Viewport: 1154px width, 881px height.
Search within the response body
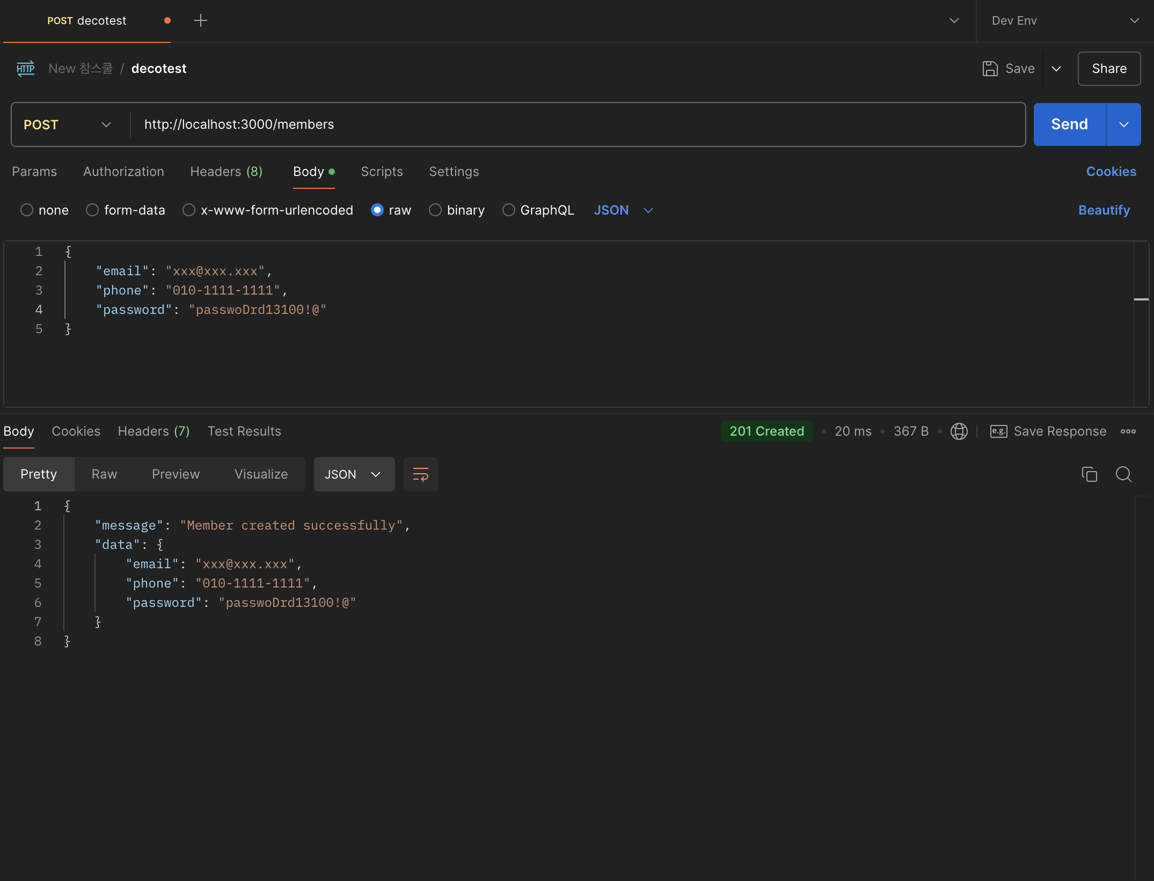(1123, 474)
